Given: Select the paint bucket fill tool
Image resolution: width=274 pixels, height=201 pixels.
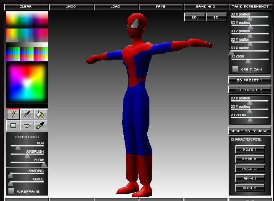Looking at the screenshot, I should click(x=40, y=114).
